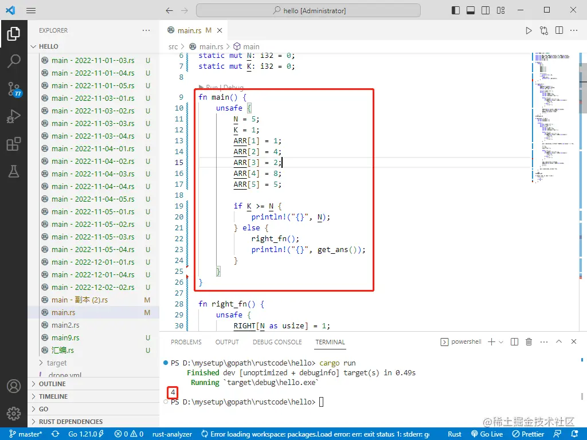The height and width of the screenshot is (440, 587).
Task: Open command center search box hello
Action: click(308, 10)
